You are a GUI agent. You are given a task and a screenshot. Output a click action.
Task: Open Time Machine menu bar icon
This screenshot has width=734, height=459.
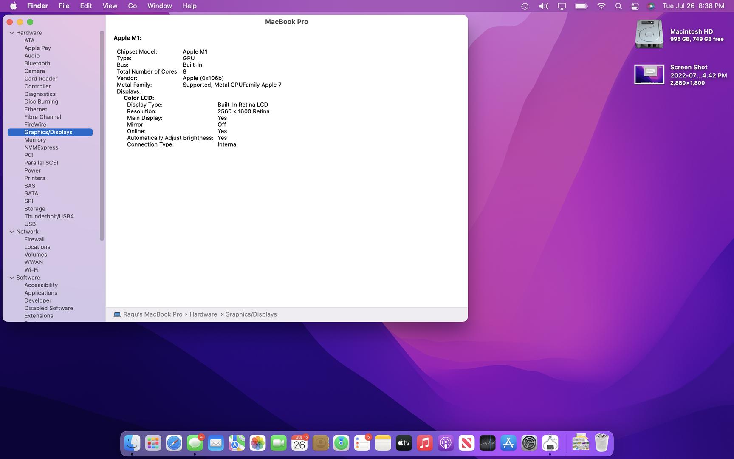[x=525, y=6]
